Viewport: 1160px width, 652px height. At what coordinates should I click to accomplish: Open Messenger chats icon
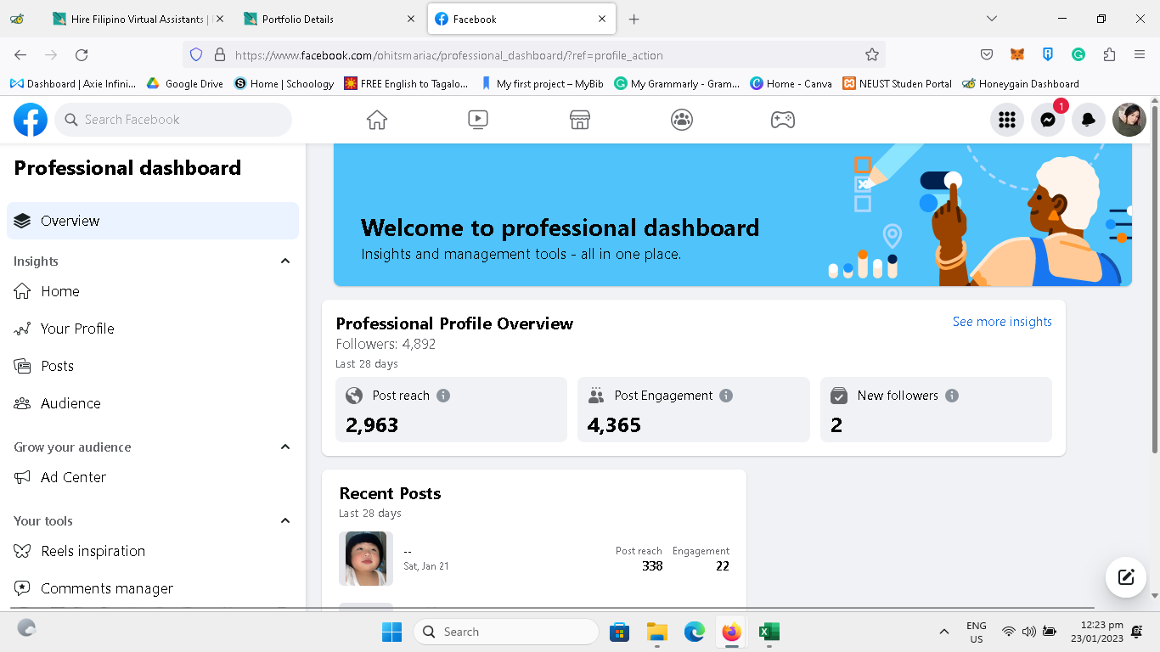pyautogui.click(x=1048, y=120)
